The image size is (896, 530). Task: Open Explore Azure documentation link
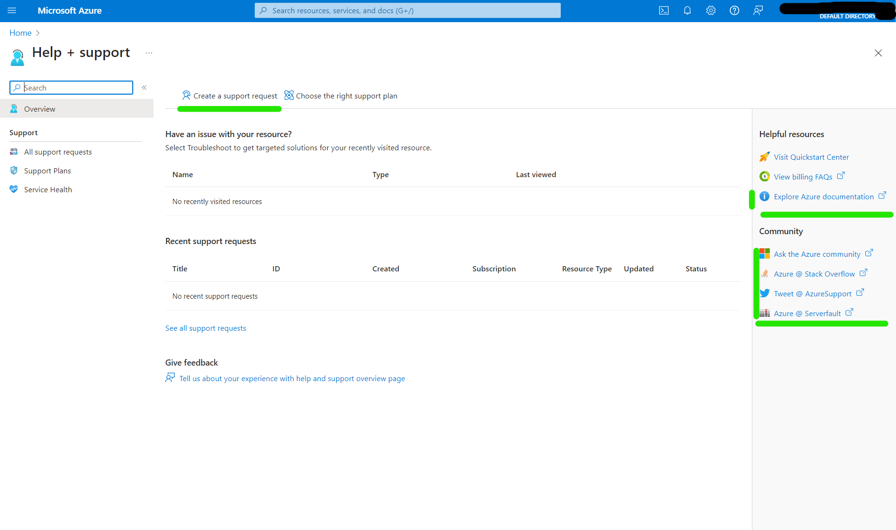point(823,197)
